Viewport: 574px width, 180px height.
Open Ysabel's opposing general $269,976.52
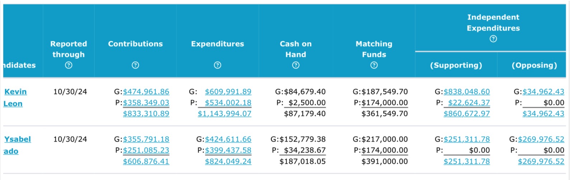pos(541,139)
